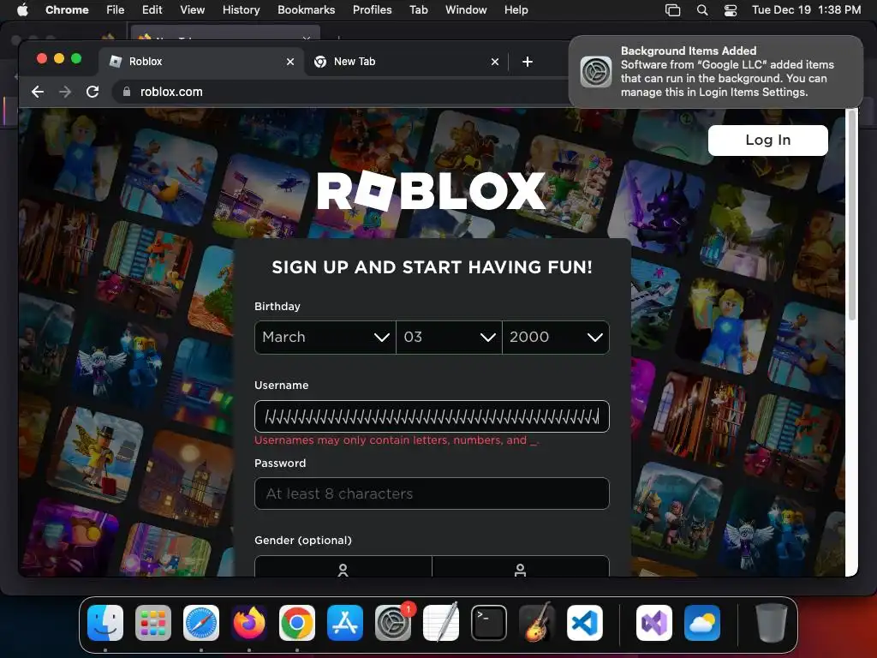Open the Weather app in dock
Image resolution: width=877 pixels, height=658 pixels.
coord(702,623)
